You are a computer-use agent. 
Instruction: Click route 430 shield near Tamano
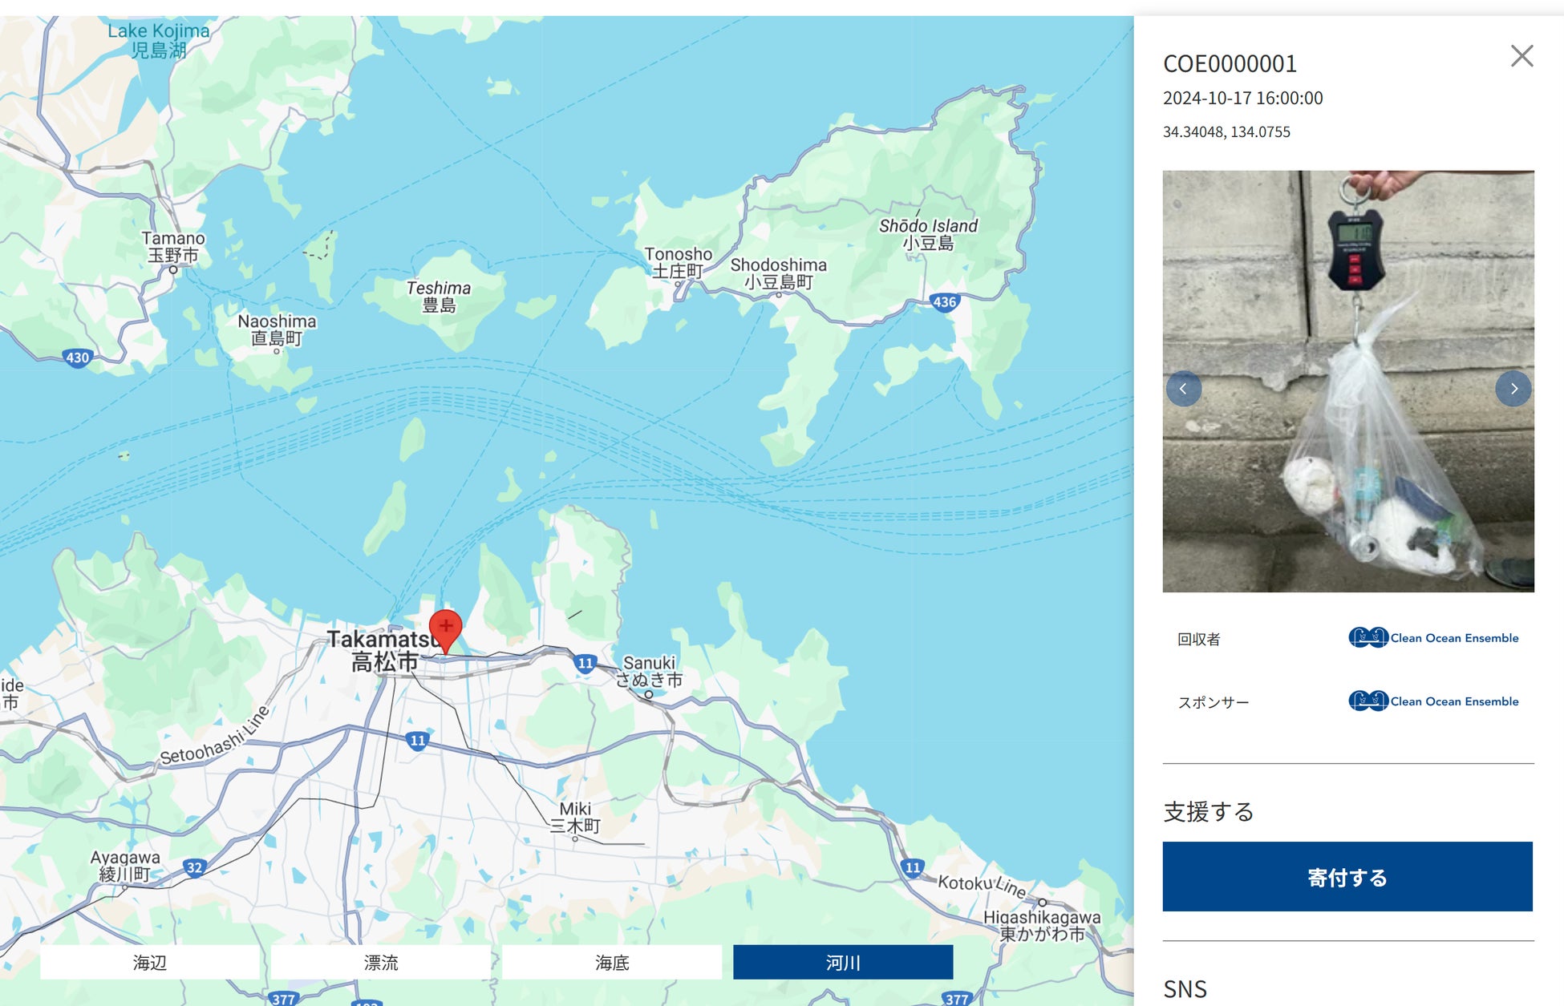pyautogui.click(x=77, y=358)
